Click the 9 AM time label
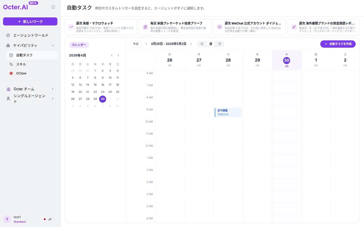 coord(150,109)
